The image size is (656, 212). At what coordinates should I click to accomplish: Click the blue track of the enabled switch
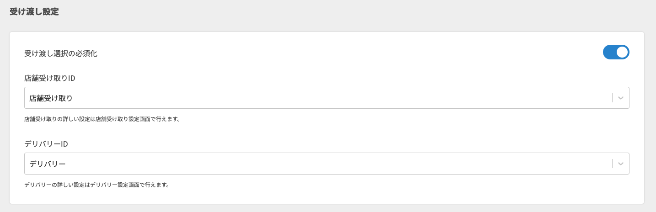coord(610,52)
